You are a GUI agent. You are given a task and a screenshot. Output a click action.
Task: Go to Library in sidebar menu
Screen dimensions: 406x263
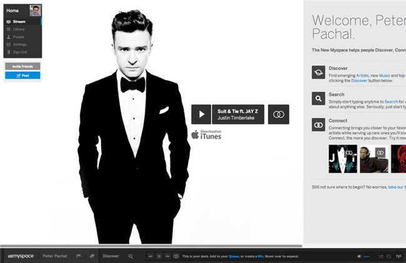coord(19,29)
